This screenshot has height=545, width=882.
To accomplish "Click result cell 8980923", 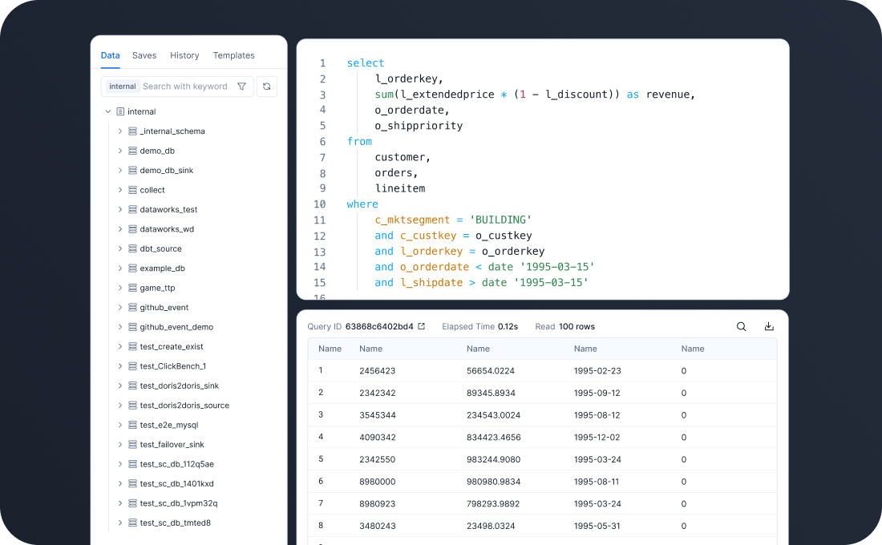I will point(378,503).
